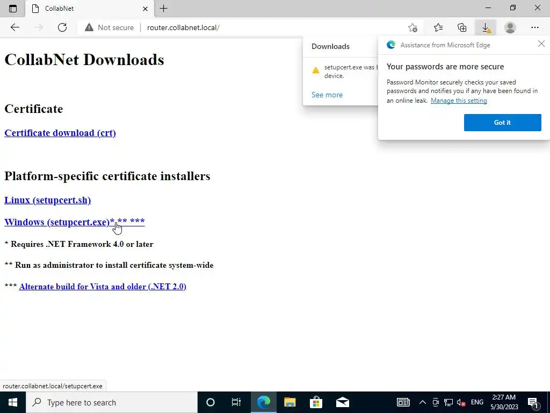Dismiss the Assistance from Microsoft Edge popup
Screen dimensions: 550x413
[541, 44]
